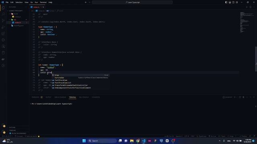257x144 pixels.
Task: Click the Go Back navigation arrow
Action: coord(86,2)
